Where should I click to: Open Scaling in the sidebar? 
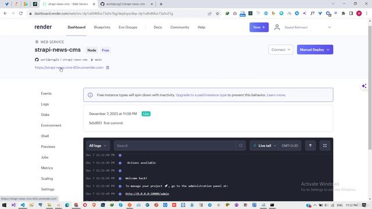[x=47, y=179]
